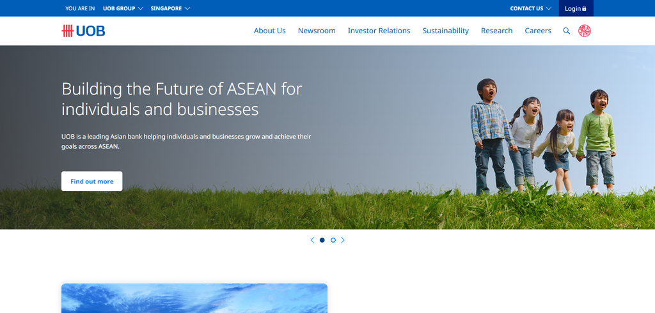Open the Careers menu
655x313 pixels.
tap(538, 31)
